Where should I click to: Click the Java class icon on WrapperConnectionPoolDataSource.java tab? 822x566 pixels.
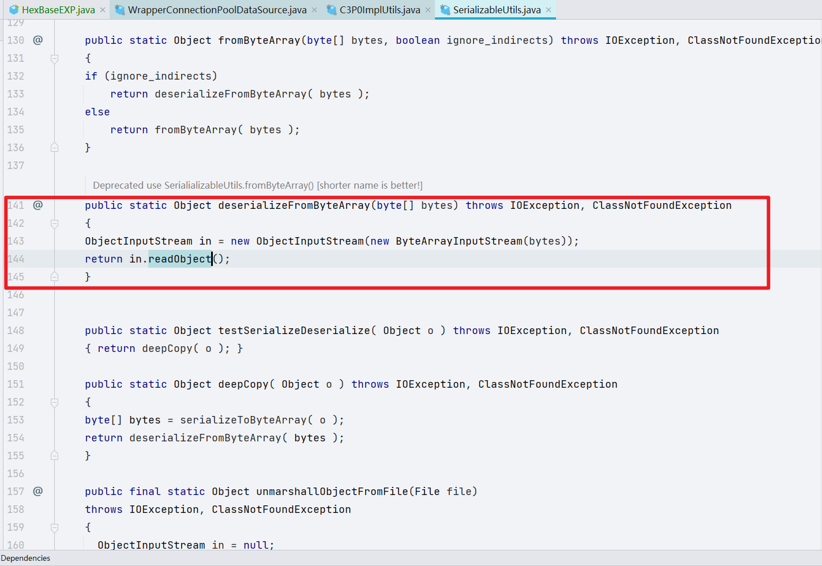(x=119, y=10)
